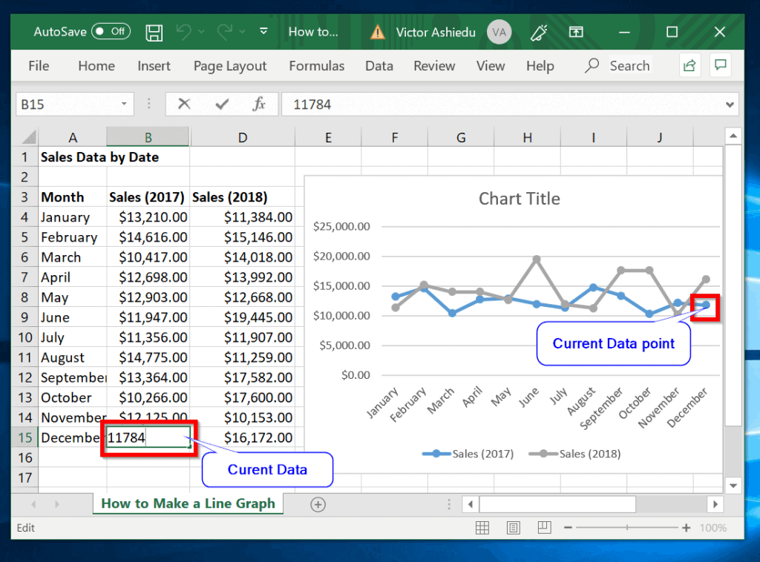Open Customize Quick Access Toolbar arrow
The image size is (760, 562).
[x=263, y=31]
